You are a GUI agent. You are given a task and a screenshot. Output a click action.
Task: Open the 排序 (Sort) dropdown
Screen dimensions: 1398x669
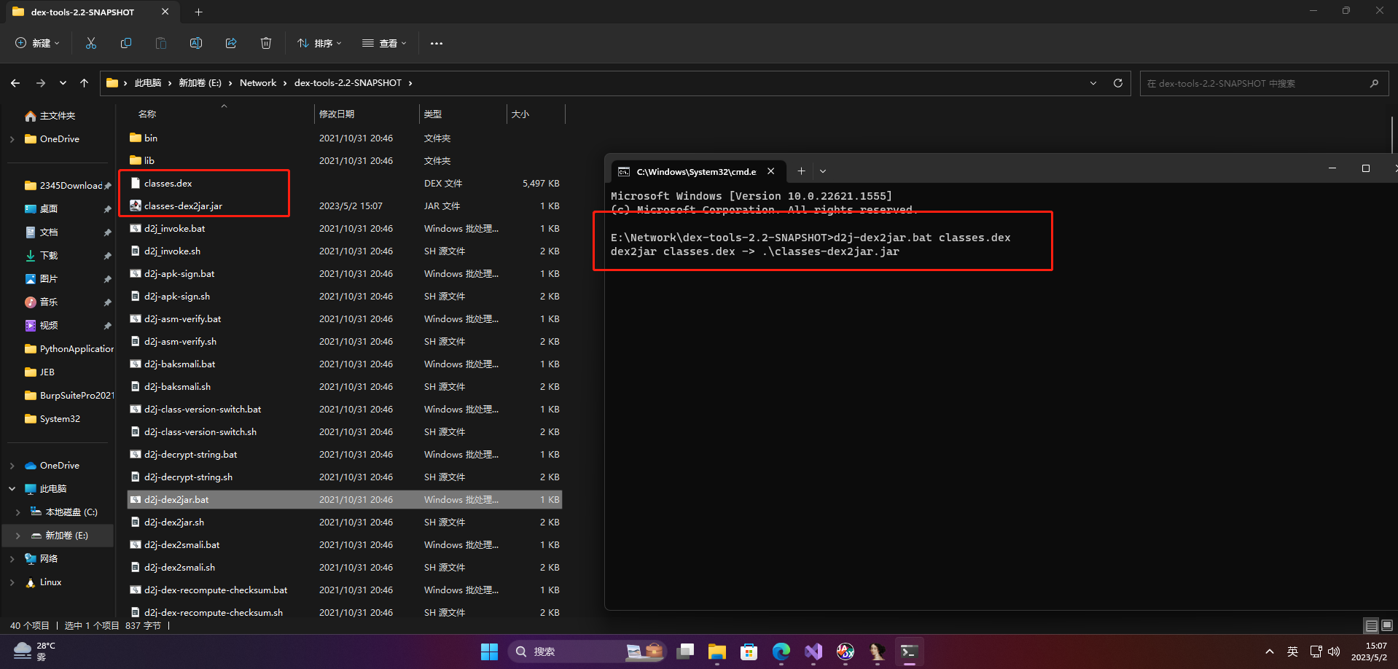point(319,43)
